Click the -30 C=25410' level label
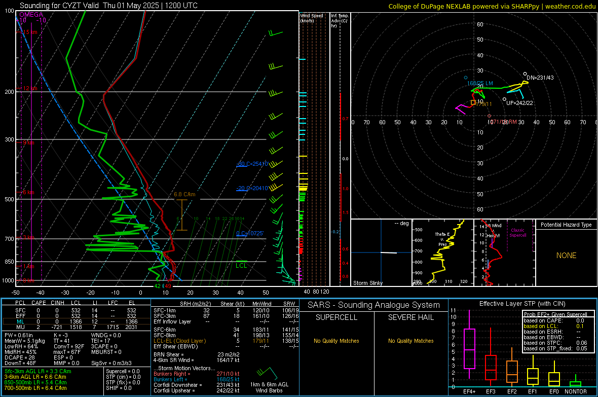This screenshot has width=598, height=397. pyautogui.click(x=252, y=164)
